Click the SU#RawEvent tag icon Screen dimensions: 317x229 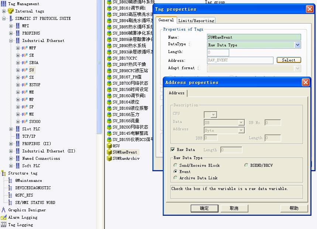109,152
